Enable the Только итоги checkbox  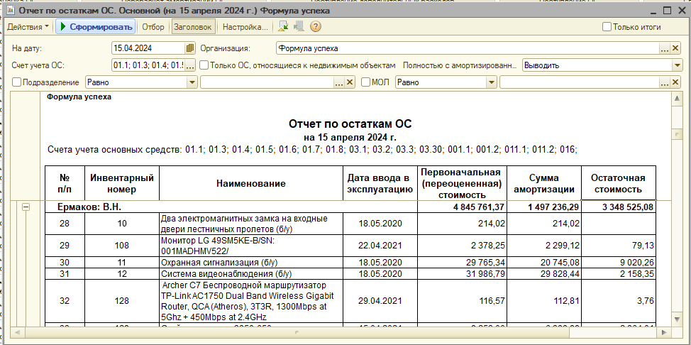[607, 27]
